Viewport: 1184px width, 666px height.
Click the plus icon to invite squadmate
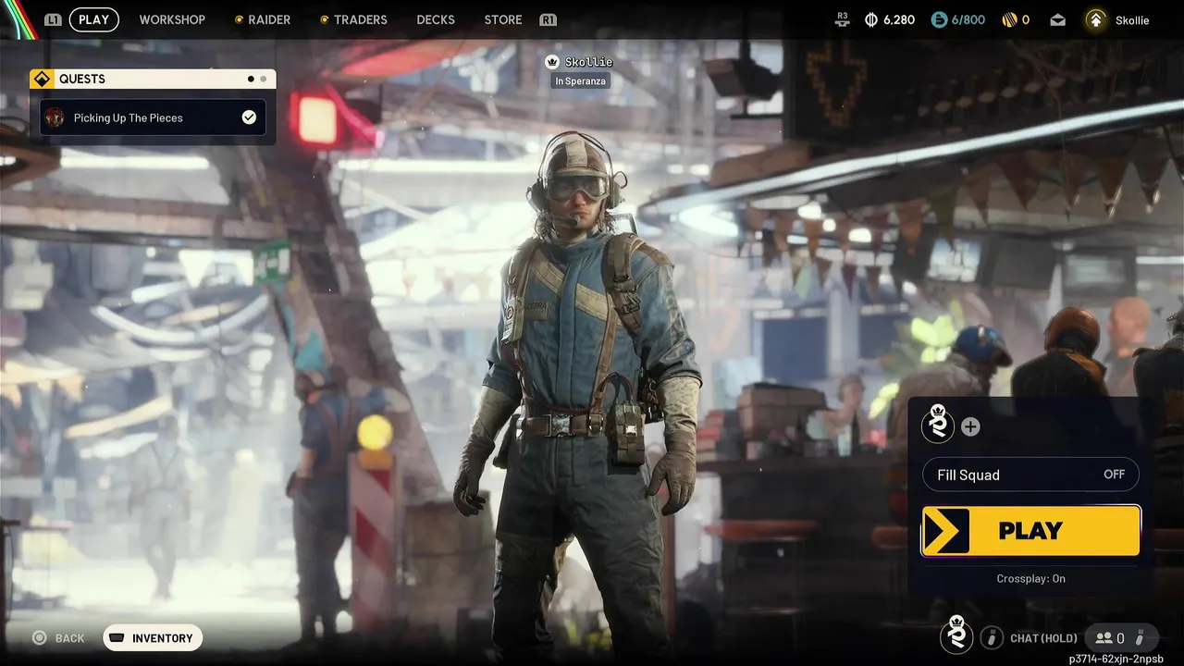point(970,426)
